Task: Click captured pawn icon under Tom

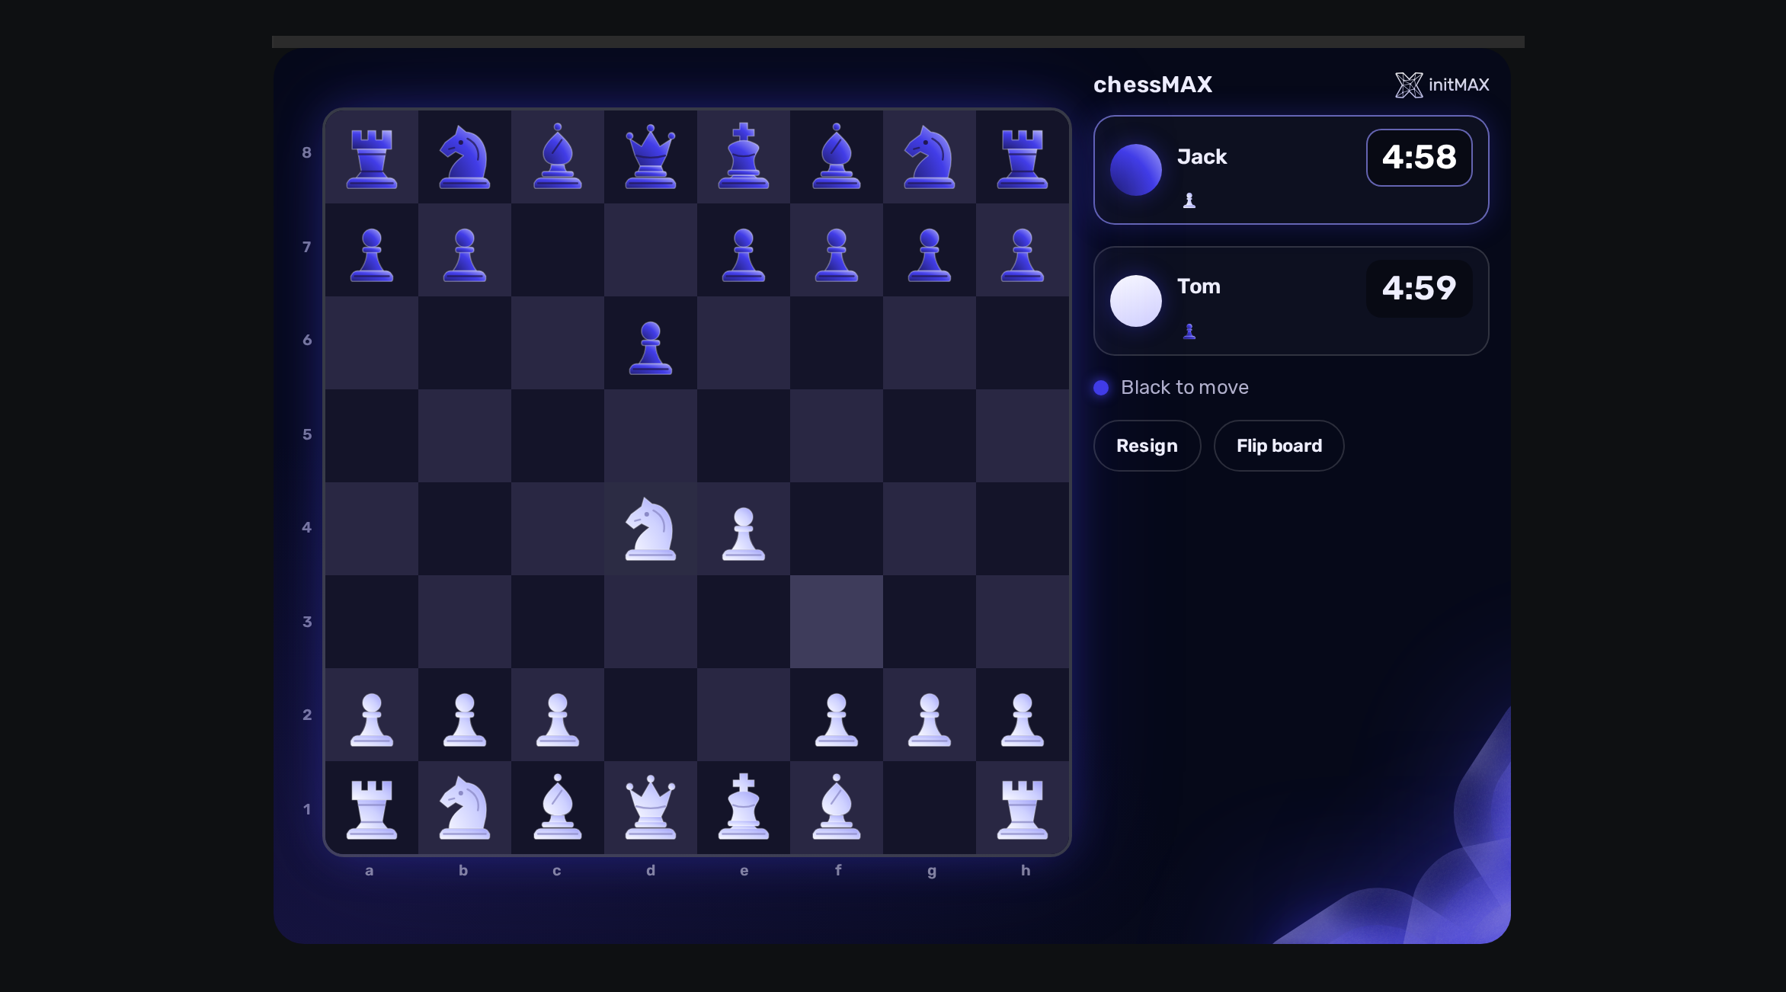Action: (x=1189, y=331)
